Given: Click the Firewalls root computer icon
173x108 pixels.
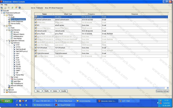Looking at the screenshot, I should point(2,11).
